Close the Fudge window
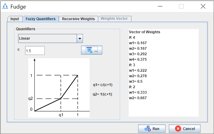This screenshot has width=214, height=134. (203, 6)
